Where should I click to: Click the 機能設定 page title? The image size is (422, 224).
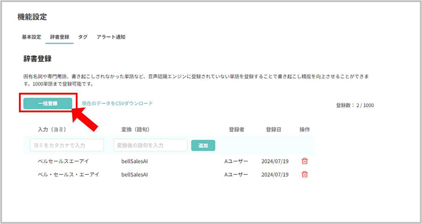(x=32, y=17)
